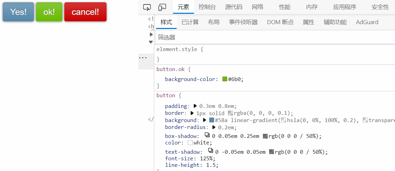Viewport: 395px width, 171px height.
Task: Open the white color swatch
Action: click(190, 143)
